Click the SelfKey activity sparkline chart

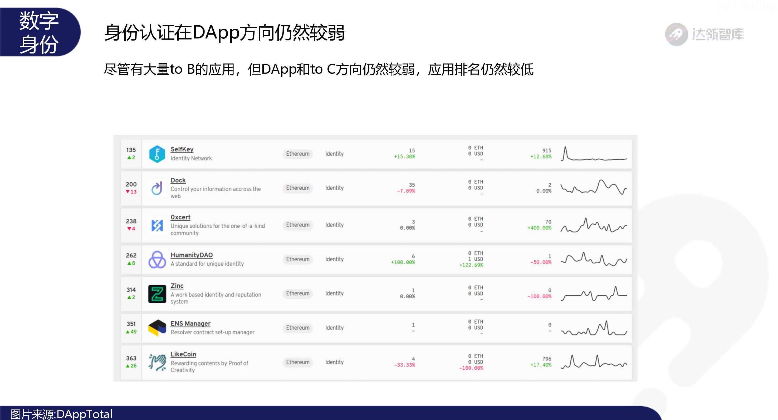pos(594,154)
